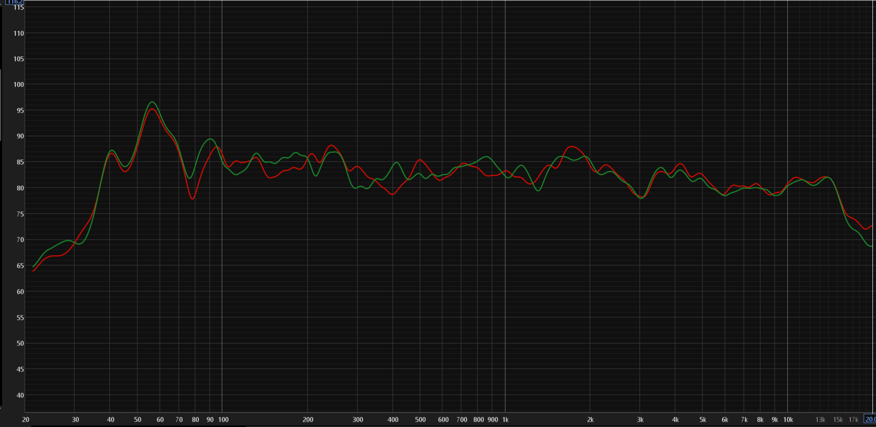
Task: Click the 115 label on the level axis
Action: pyautogui.click(x=19, y=7)
